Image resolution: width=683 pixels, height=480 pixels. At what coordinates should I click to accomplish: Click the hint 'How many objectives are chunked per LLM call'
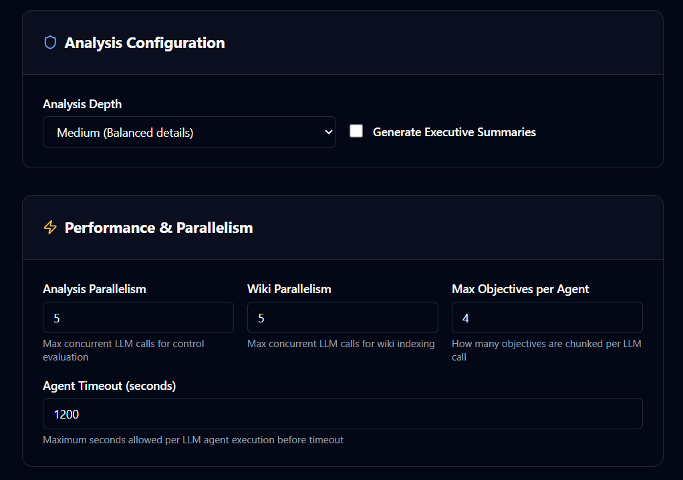pyautogui.click(x=546, y=350)
